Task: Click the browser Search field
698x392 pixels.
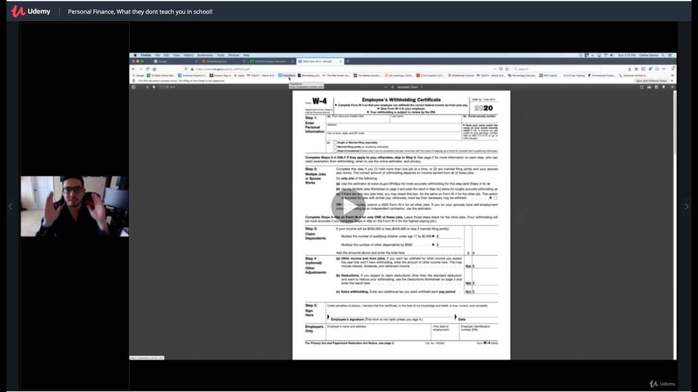Action: (x=557, y=69)
